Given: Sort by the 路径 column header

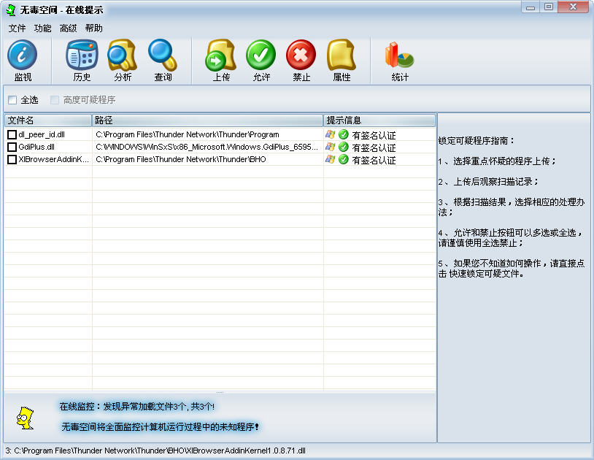Looking at the screenshot, I should click(x=207, y=120).
